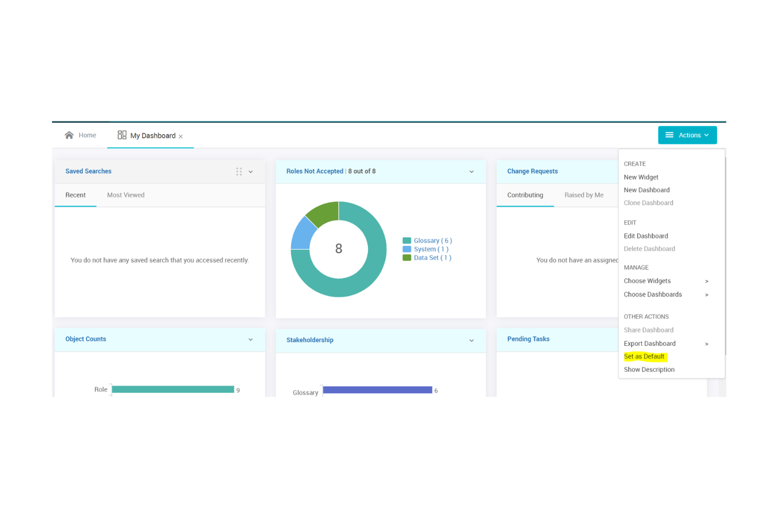Click the hamburger icon in Actions button
Screen dimensions: 778x518
tap(669, 135)
